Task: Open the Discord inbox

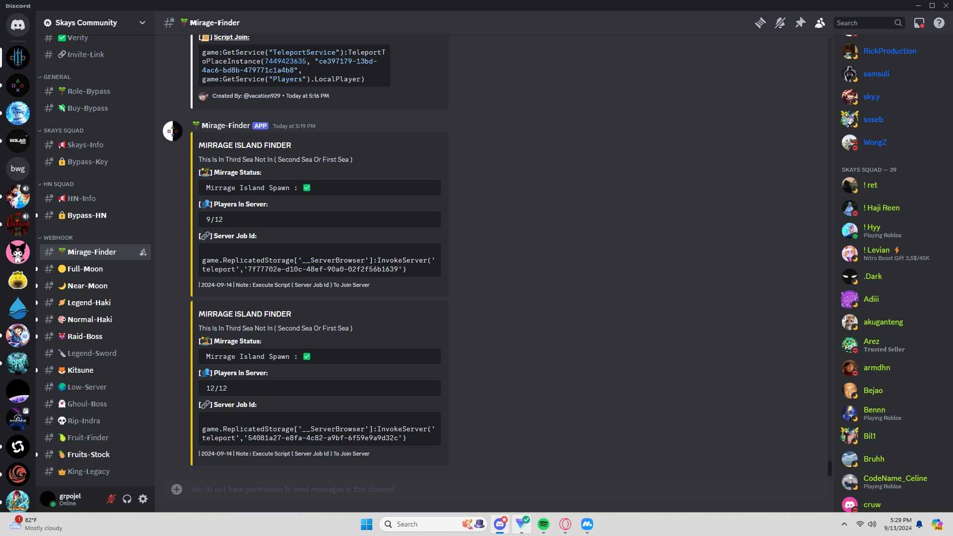Action: [919, 23]
